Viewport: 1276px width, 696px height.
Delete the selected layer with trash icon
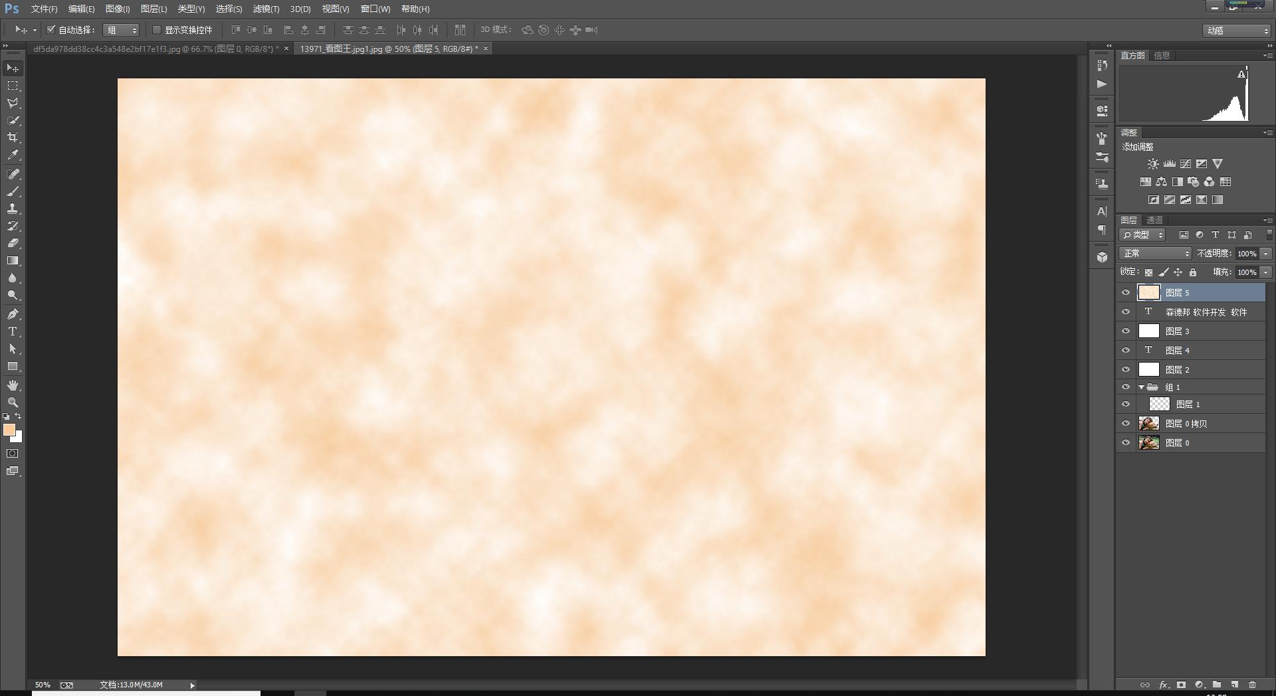pos(1252,685)
